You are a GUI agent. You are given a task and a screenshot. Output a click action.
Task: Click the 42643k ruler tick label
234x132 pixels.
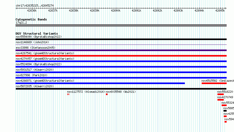[178, 10]
